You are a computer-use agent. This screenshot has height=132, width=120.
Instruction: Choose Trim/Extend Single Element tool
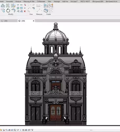pyautogui.click(x=18, y=11)
